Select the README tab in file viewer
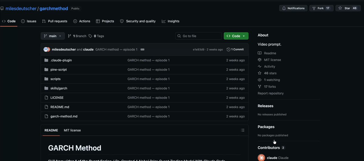Image resolution: width=364 pixels, height=161 pixels. (51, 130)
